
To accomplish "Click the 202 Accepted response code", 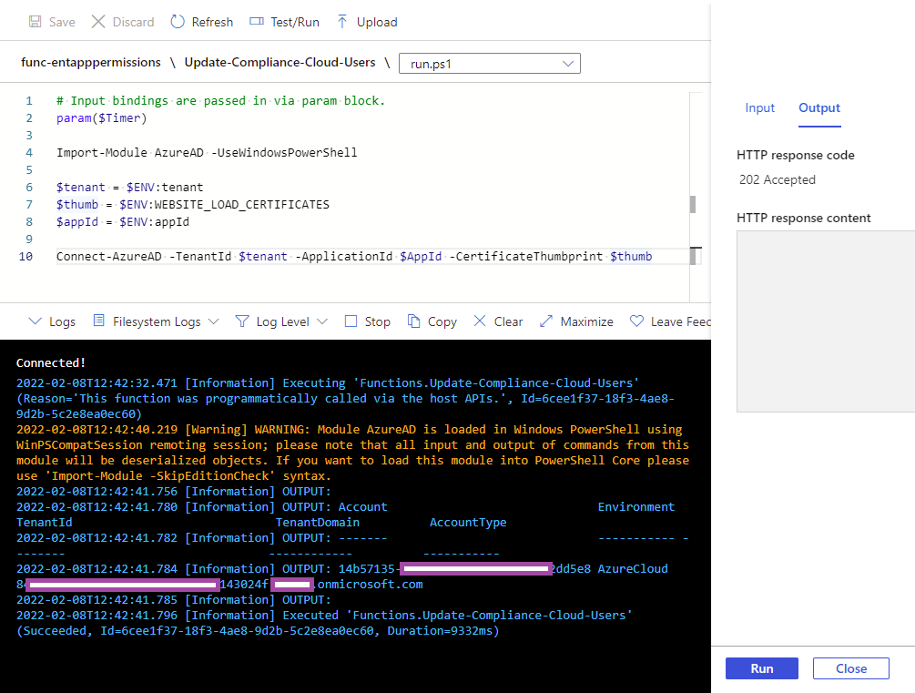I will 778,179.
